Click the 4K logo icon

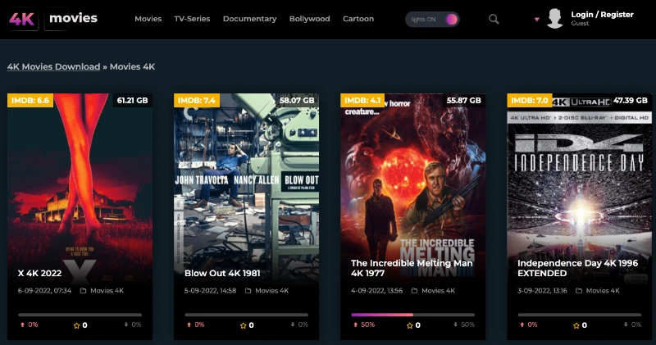tap(23, 19)
